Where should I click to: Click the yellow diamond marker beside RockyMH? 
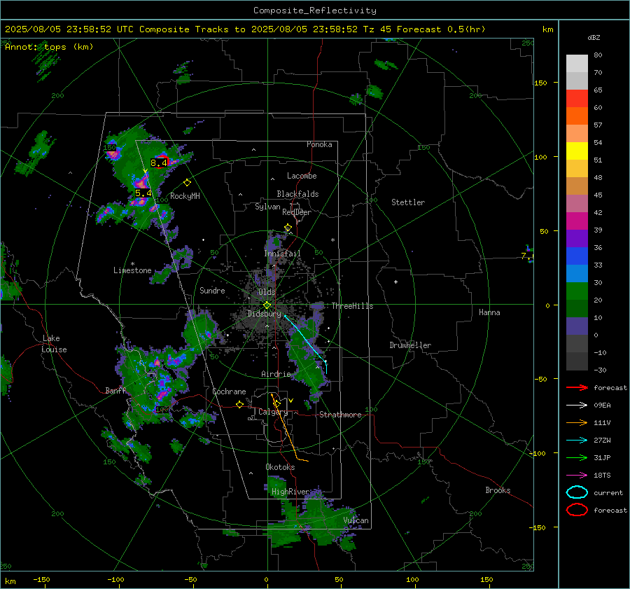pos(187,183)
